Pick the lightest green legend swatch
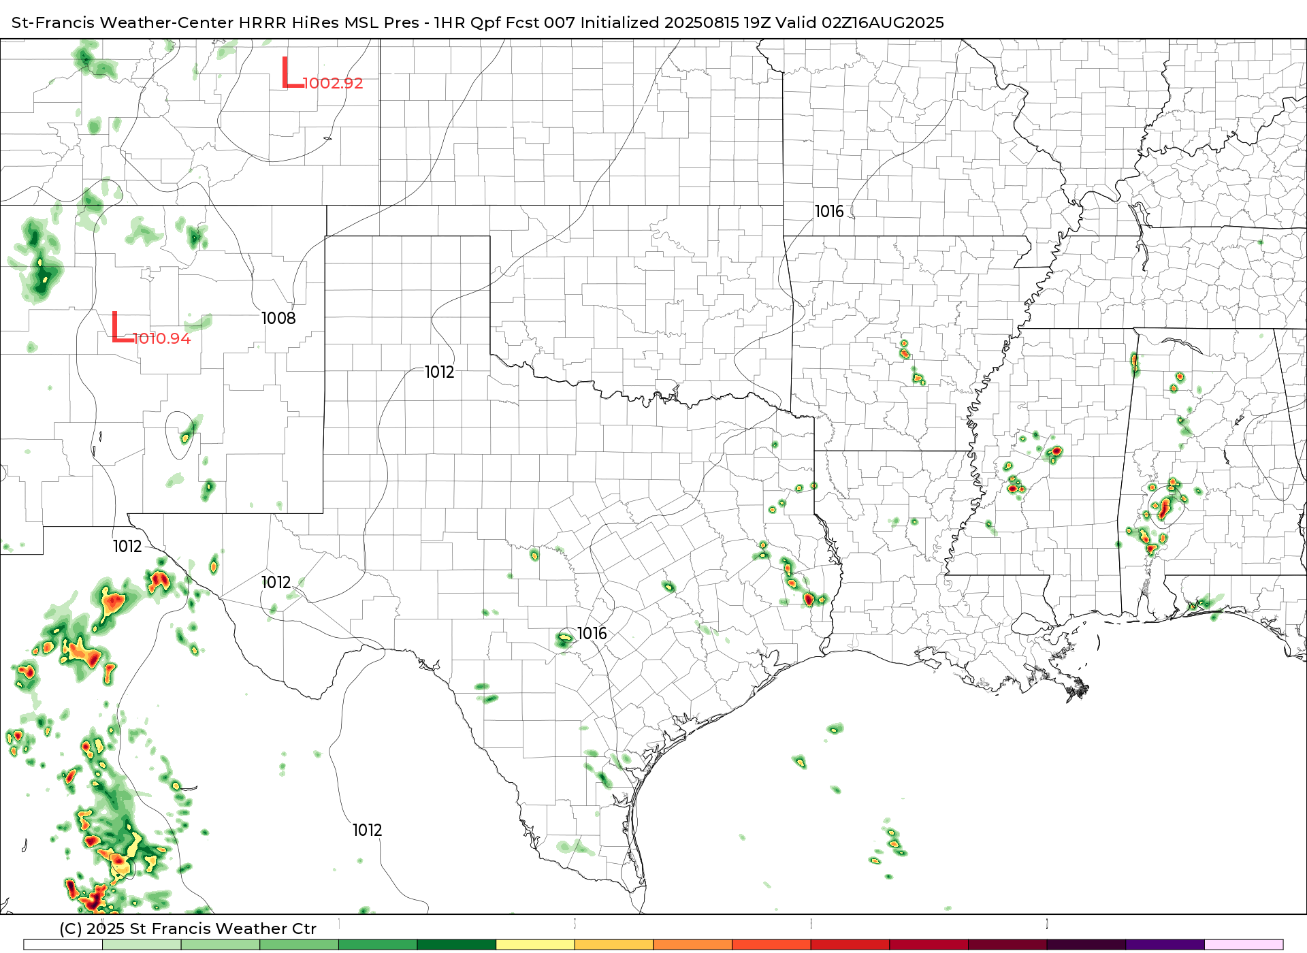Screen dimensions: 1307x953 pos(142,945)
